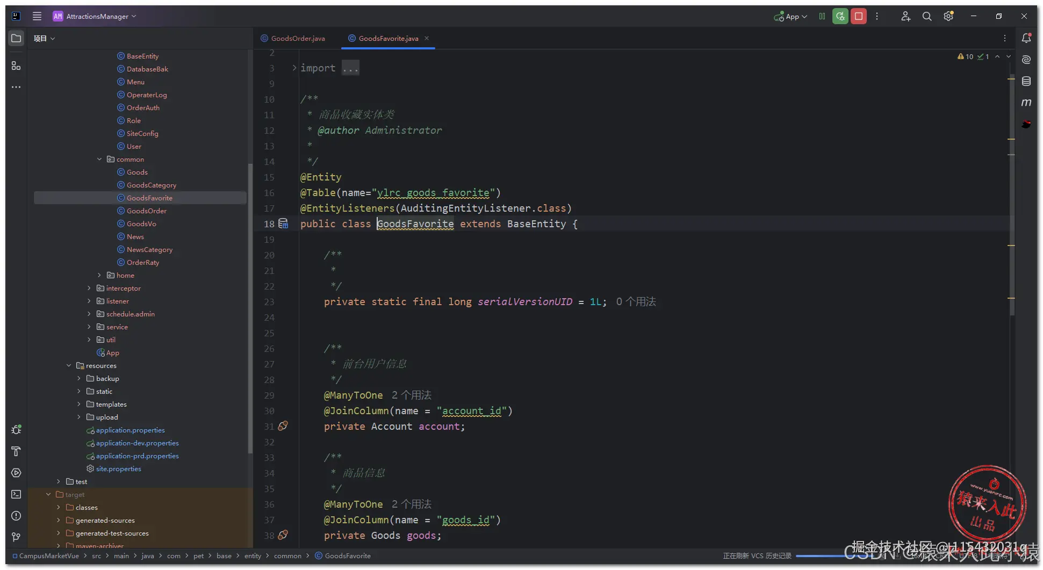This screenshot has width=1043, height=570.
Task: Stop the running App
Action: (859, 16)
